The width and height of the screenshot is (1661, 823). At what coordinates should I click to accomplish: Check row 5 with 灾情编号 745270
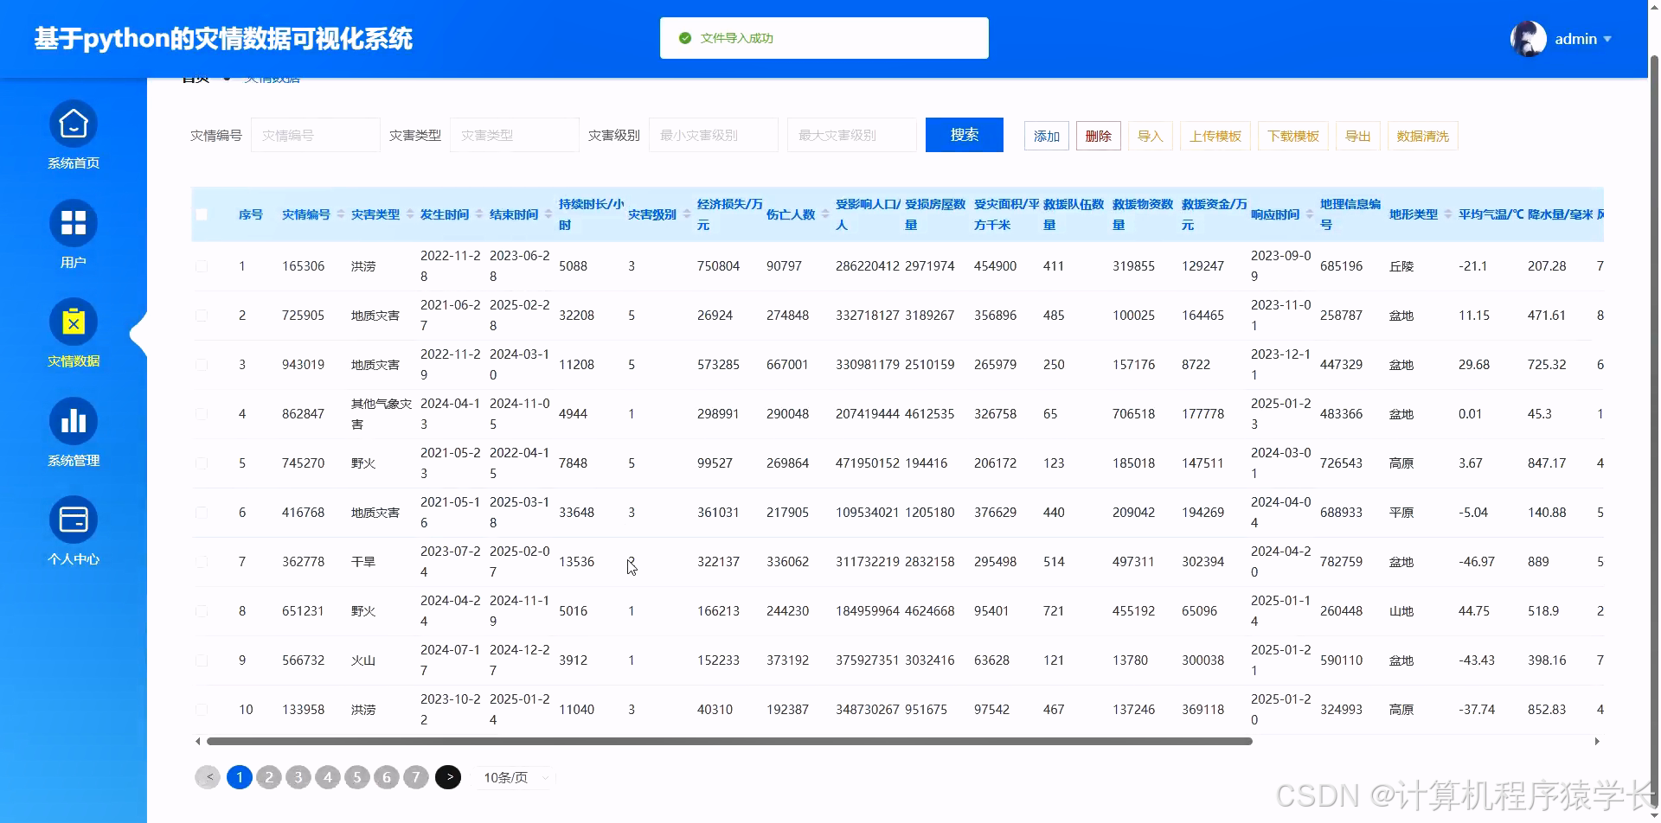coord(202,463)
